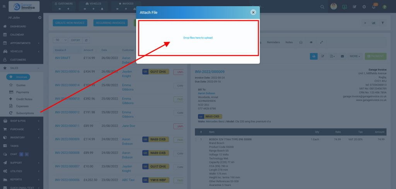Close the Attach File dialog

(253, 12)
